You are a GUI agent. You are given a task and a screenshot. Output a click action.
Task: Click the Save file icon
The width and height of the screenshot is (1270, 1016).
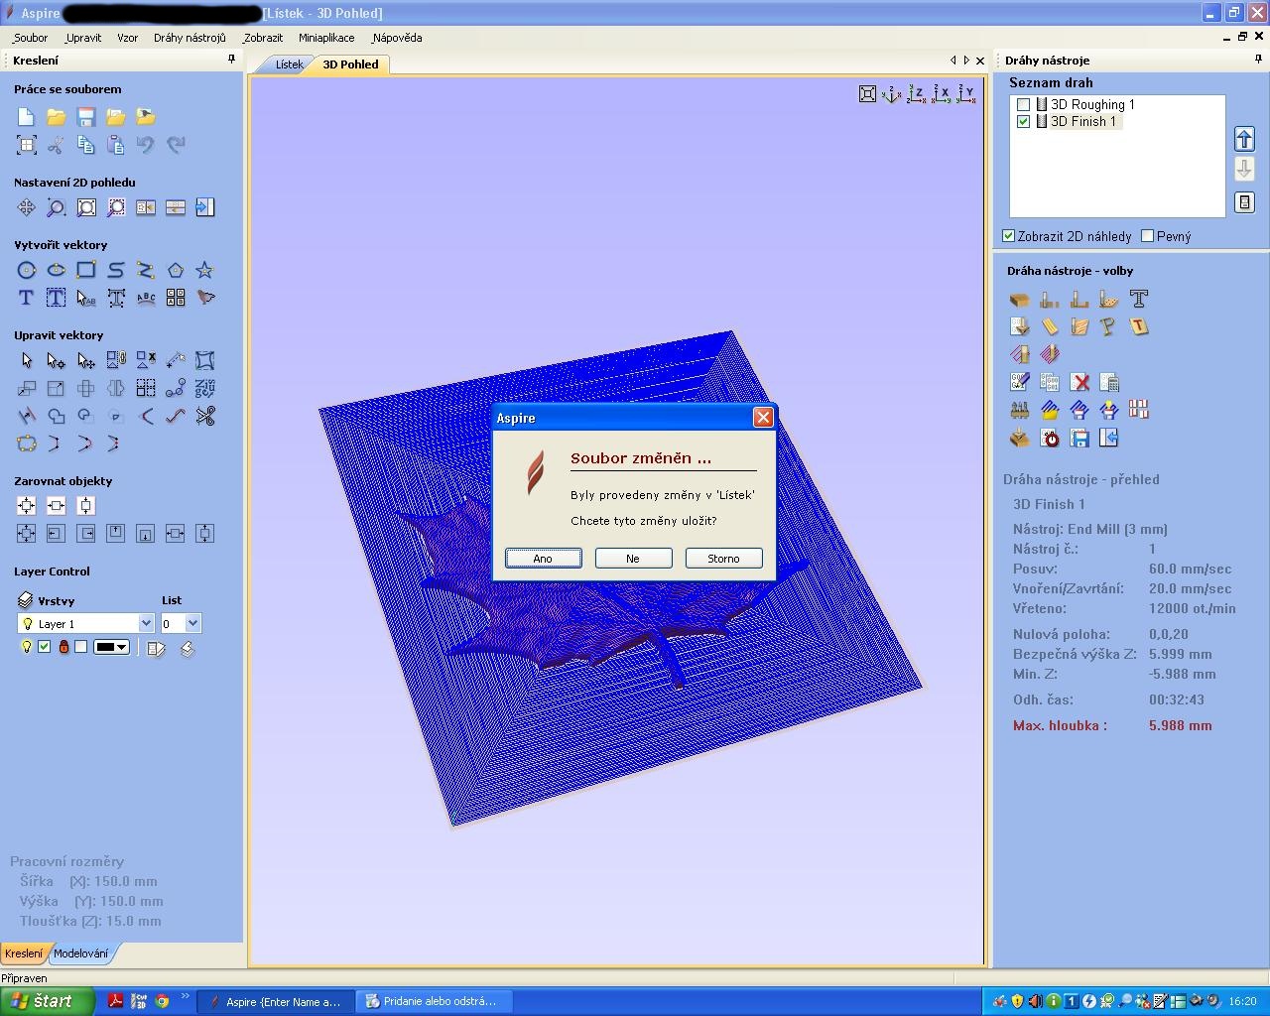(x=86, y=117)
